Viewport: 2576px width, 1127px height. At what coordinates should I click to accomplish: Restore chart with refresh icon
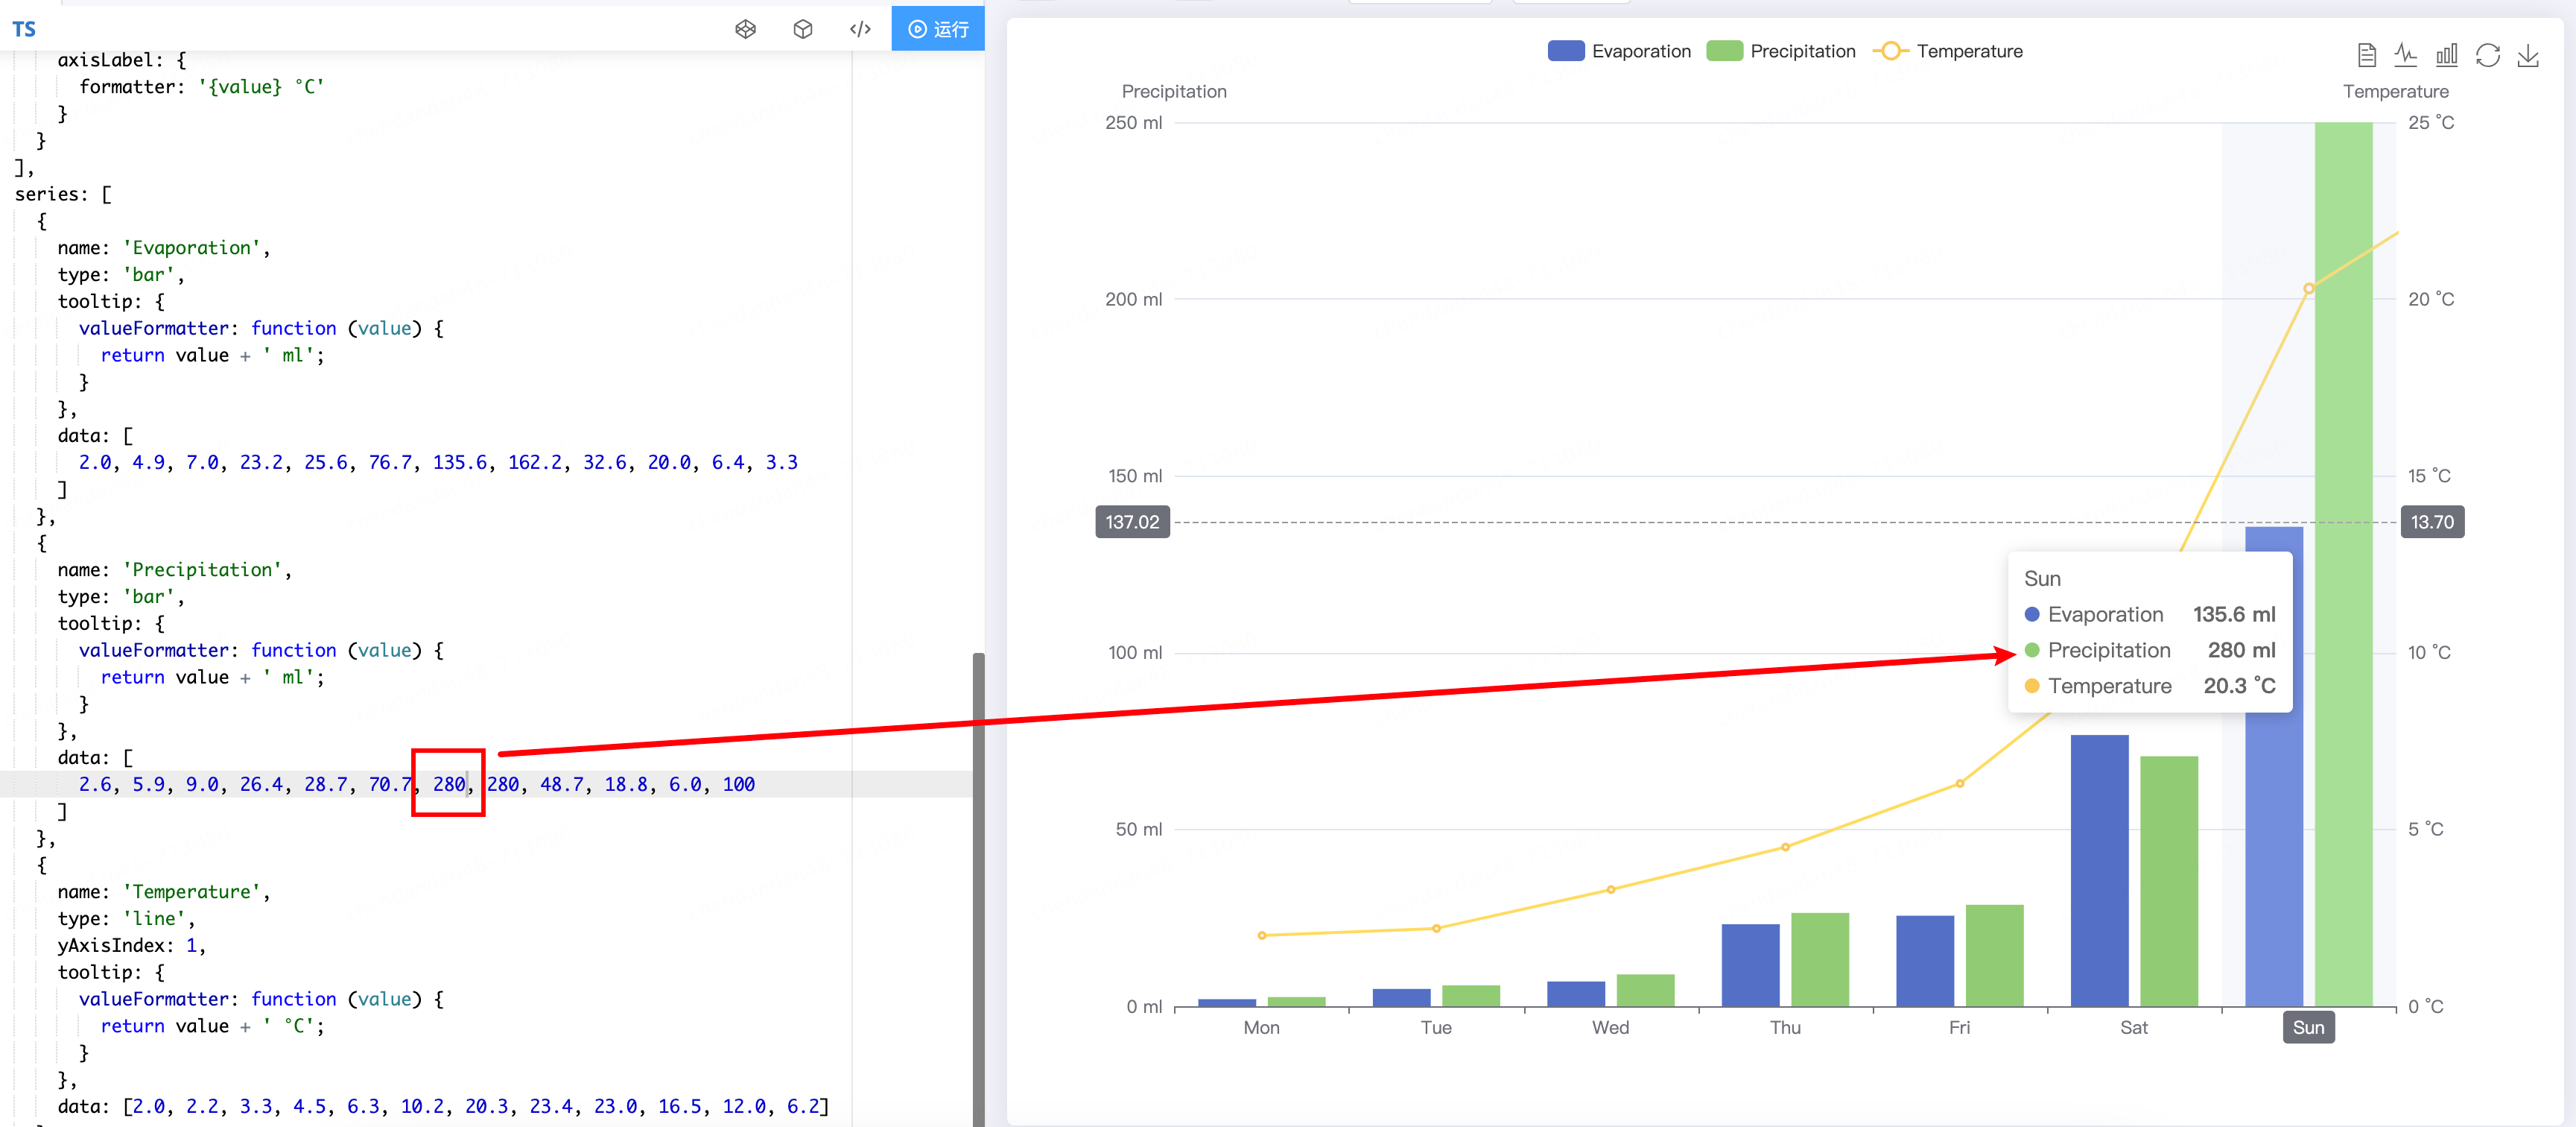pyautogui.click(x=2488, y=55)
